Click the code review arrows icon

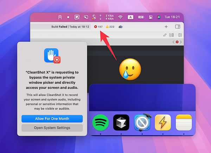pos(165,35)
